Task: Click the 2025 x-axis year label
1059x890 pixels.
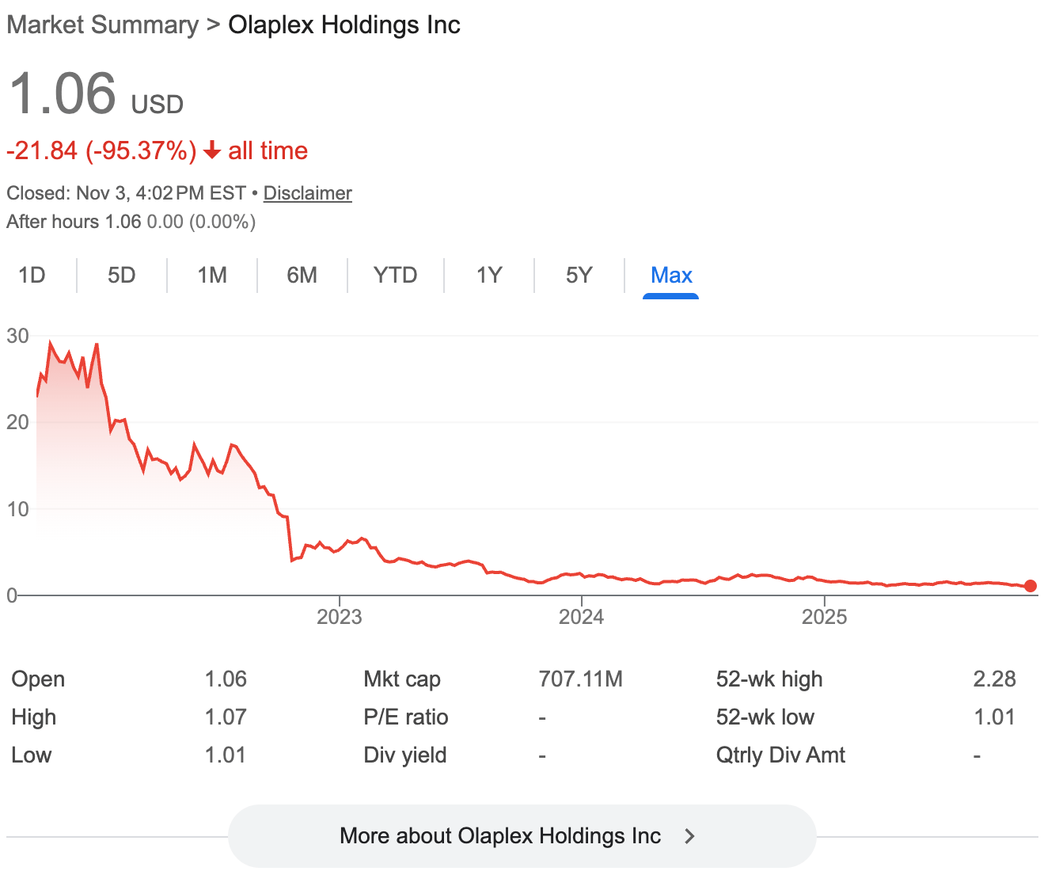Action: [x=824, y=618]
